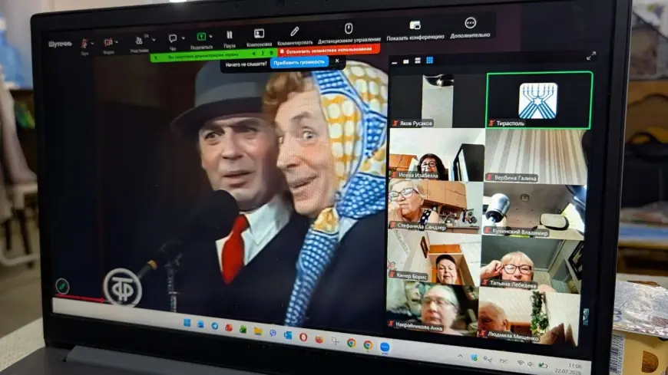
Task: Click the green annotation pencil circle on video
Action: [62, 285]
